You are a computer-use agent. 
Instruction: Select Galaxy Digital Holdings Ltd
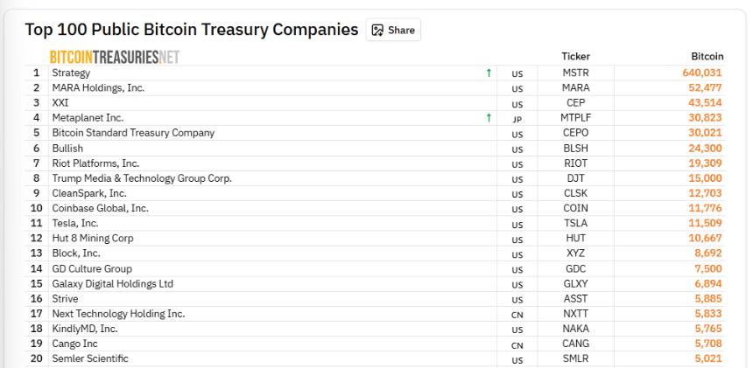click(112, 284)
